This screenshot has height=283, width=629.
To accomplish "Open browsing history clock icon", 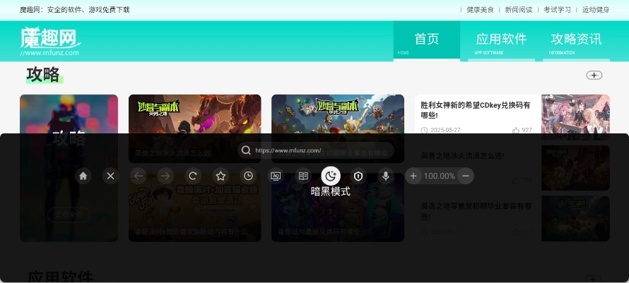I will click(x=248, y=176).
